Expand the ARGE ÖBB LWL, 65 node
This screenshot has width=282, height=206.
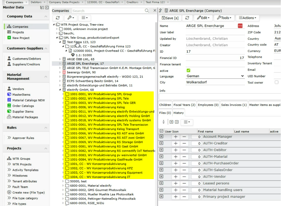(60, 59)
